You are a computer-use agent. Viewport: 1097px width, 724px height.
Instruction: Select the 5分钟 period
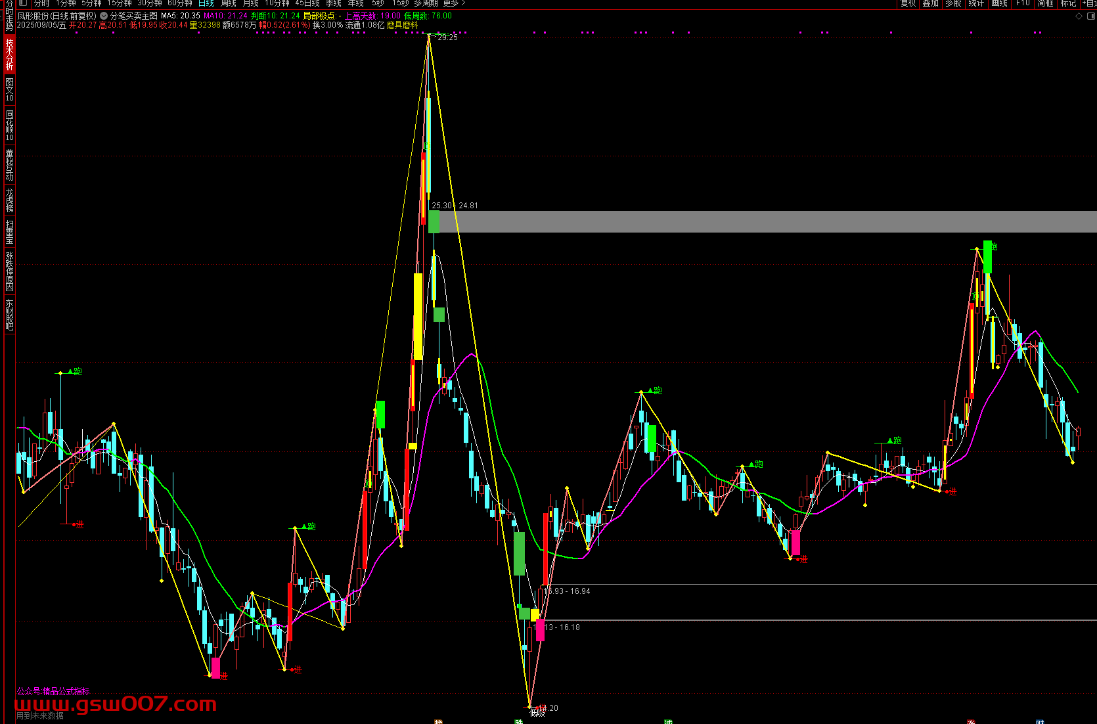pos(91,3)
